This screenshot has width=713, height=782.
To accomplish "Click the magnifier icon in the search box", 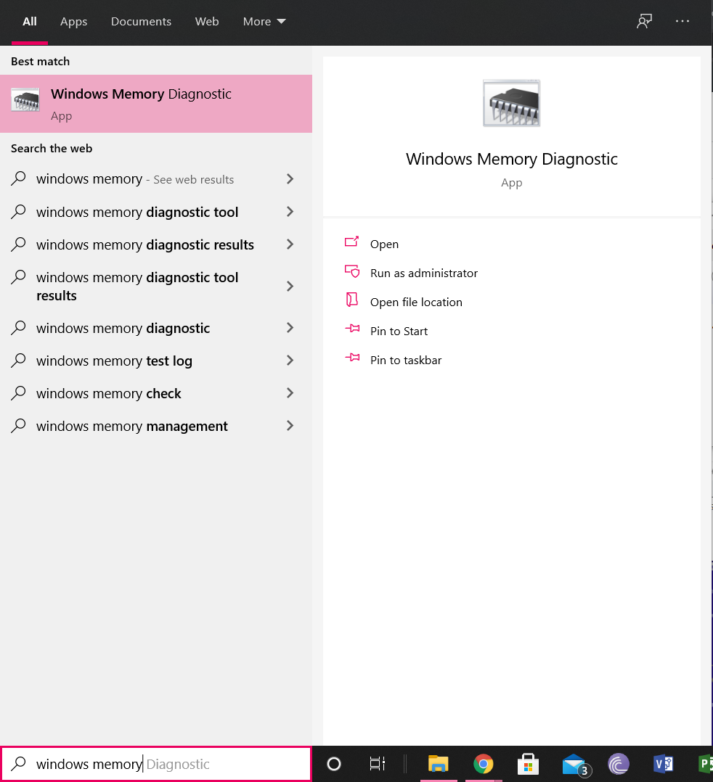I will tap(18, 764).
